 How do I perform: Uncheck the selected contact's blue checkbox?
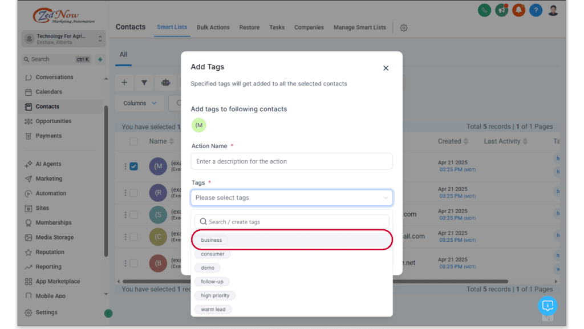[x=132, y=166]
